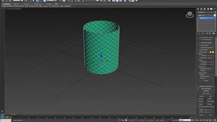217x122 pixels.
Task: Switch to the Freeform ribbon tab
Action: [16, 4]
